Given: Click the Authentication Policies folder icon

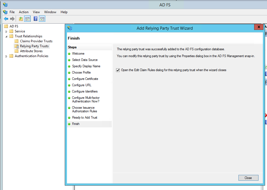Looking at the screenshot, I should (11, 56).
